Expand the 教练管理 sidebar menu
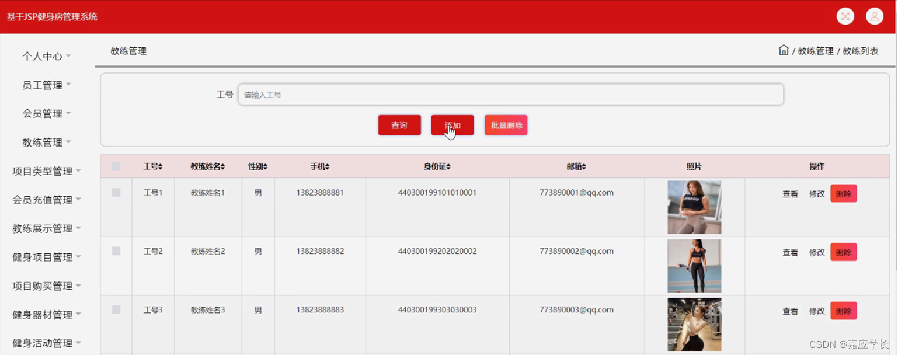Viewport: 898px width, 355px height. [x=47, y=142]
